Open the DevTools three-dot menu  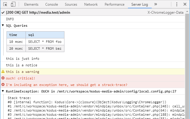pos(177,4)
